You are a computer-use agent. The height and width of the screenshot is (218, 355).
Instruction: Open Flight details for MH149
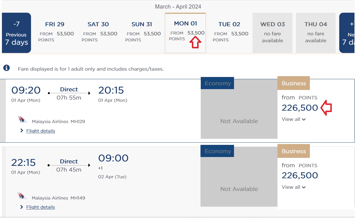(x=41, y=207)
